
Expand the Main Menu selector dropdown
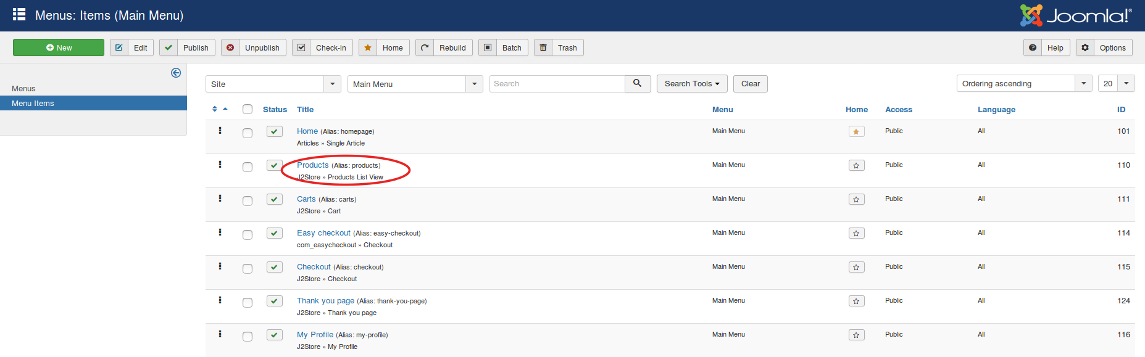tap(415, 84)
